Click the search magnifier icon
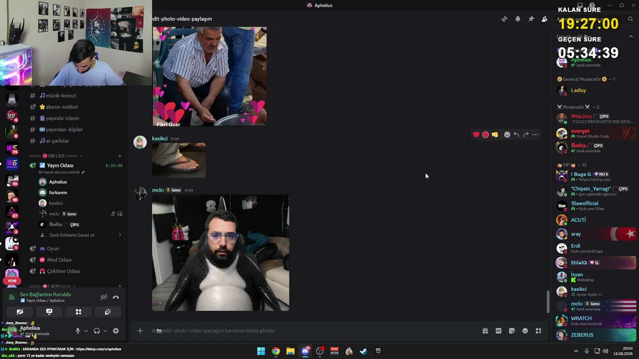The height and width of the screenshot is (359, 639). (x=631, y=19)
